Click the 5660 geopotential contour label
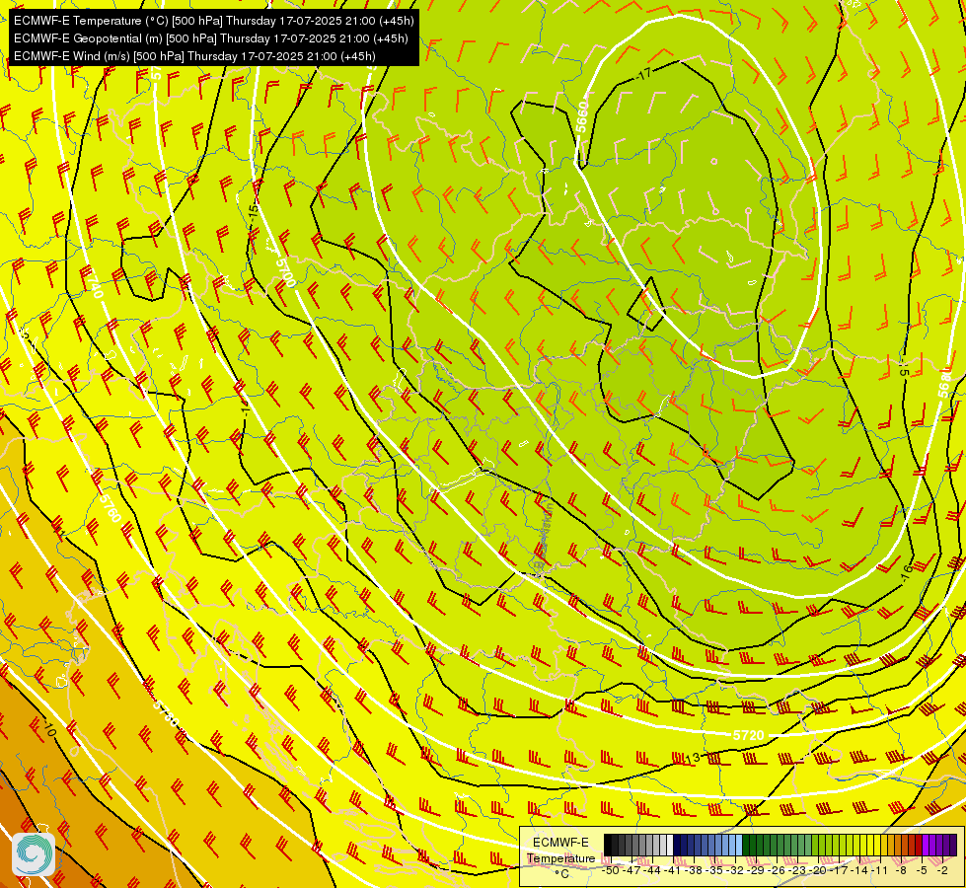 [582, 117]
